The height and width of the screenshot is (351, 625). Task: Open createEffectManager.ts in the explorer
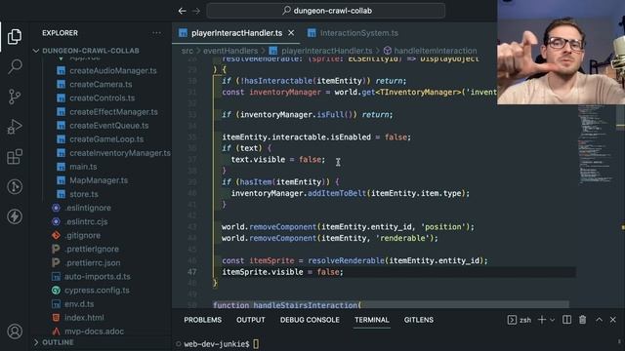point(113,112)
